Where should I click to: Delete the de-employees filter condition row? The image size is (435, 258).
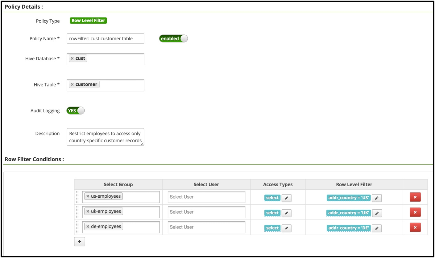point(415,228)
